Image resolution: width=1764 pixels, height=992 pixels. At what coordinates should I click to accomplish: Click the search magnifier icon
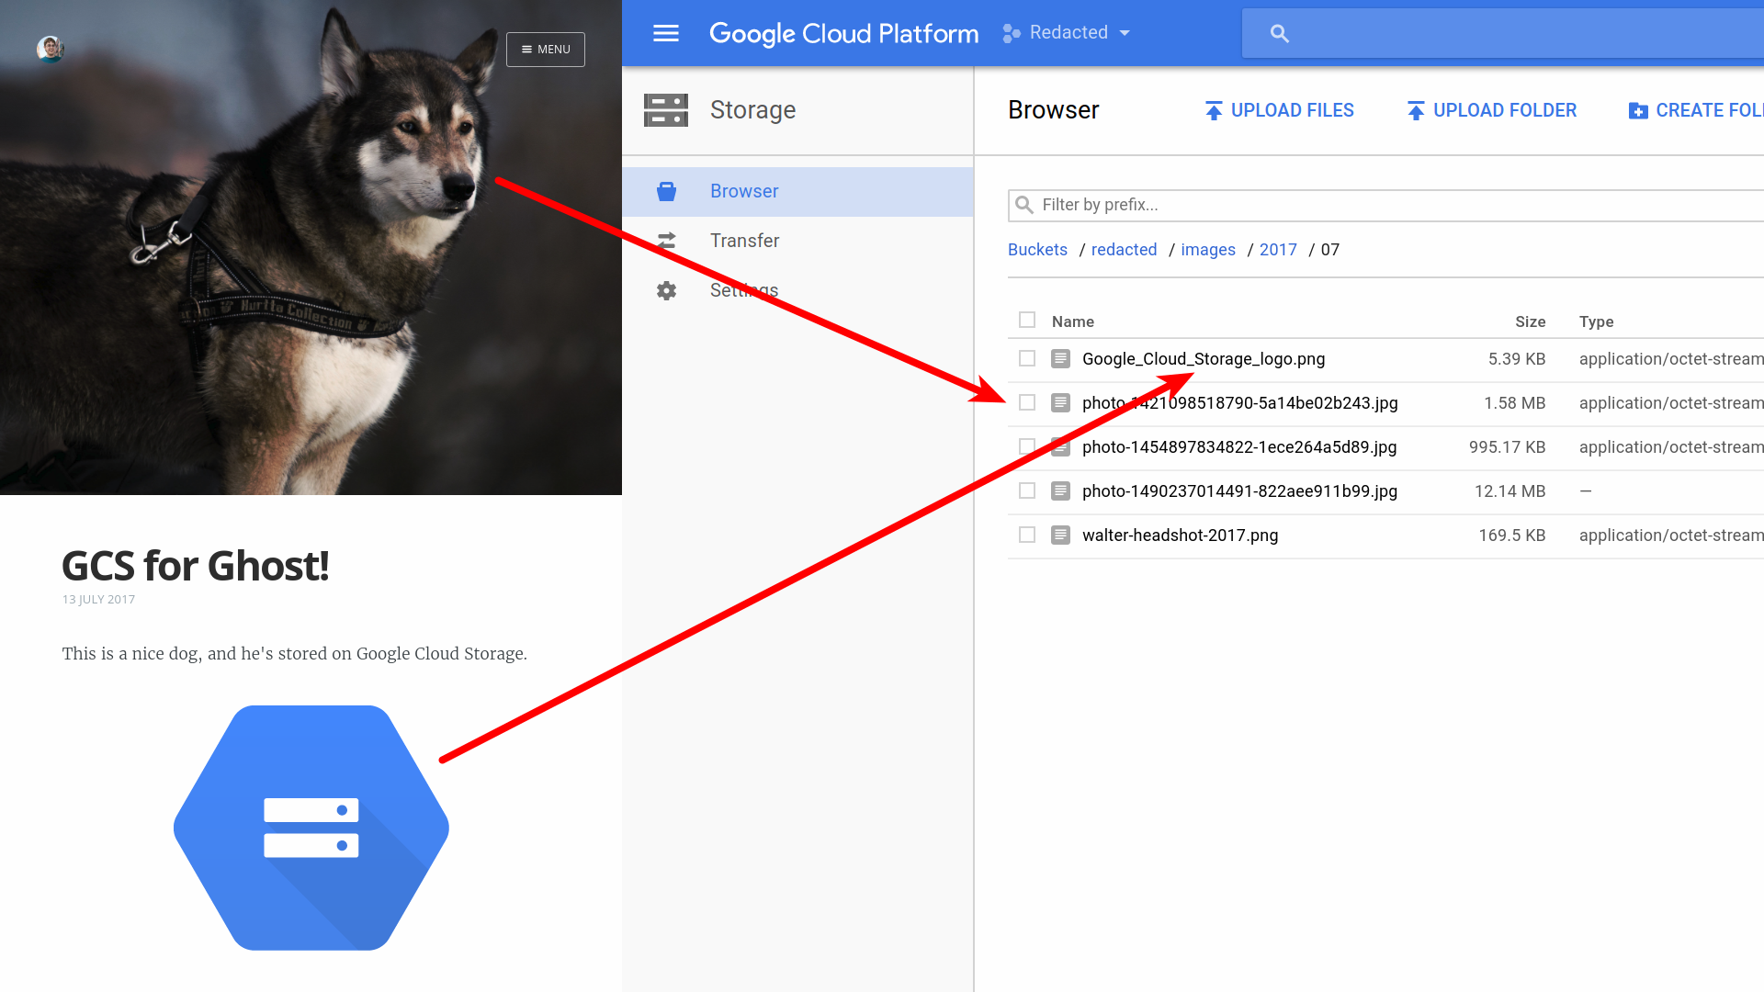(x=1279, y=34)
